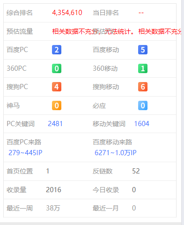
Task: Click the last week value 38万
Action: (53, 208)
